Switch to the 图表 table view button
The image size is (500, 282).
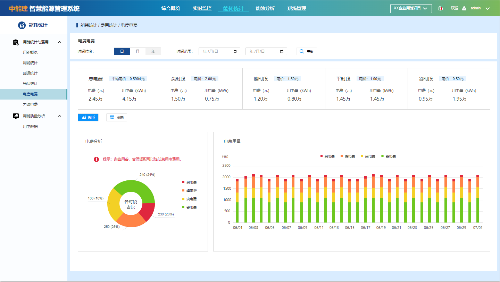[117, 118]
